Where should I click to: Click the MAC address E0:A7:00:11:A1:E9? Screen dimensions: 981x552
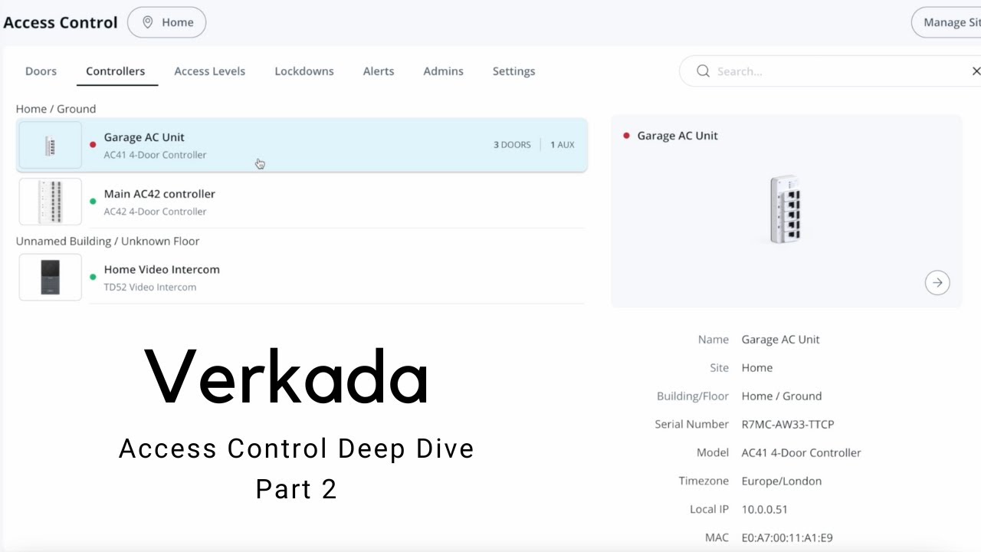[x=787, y=538]
